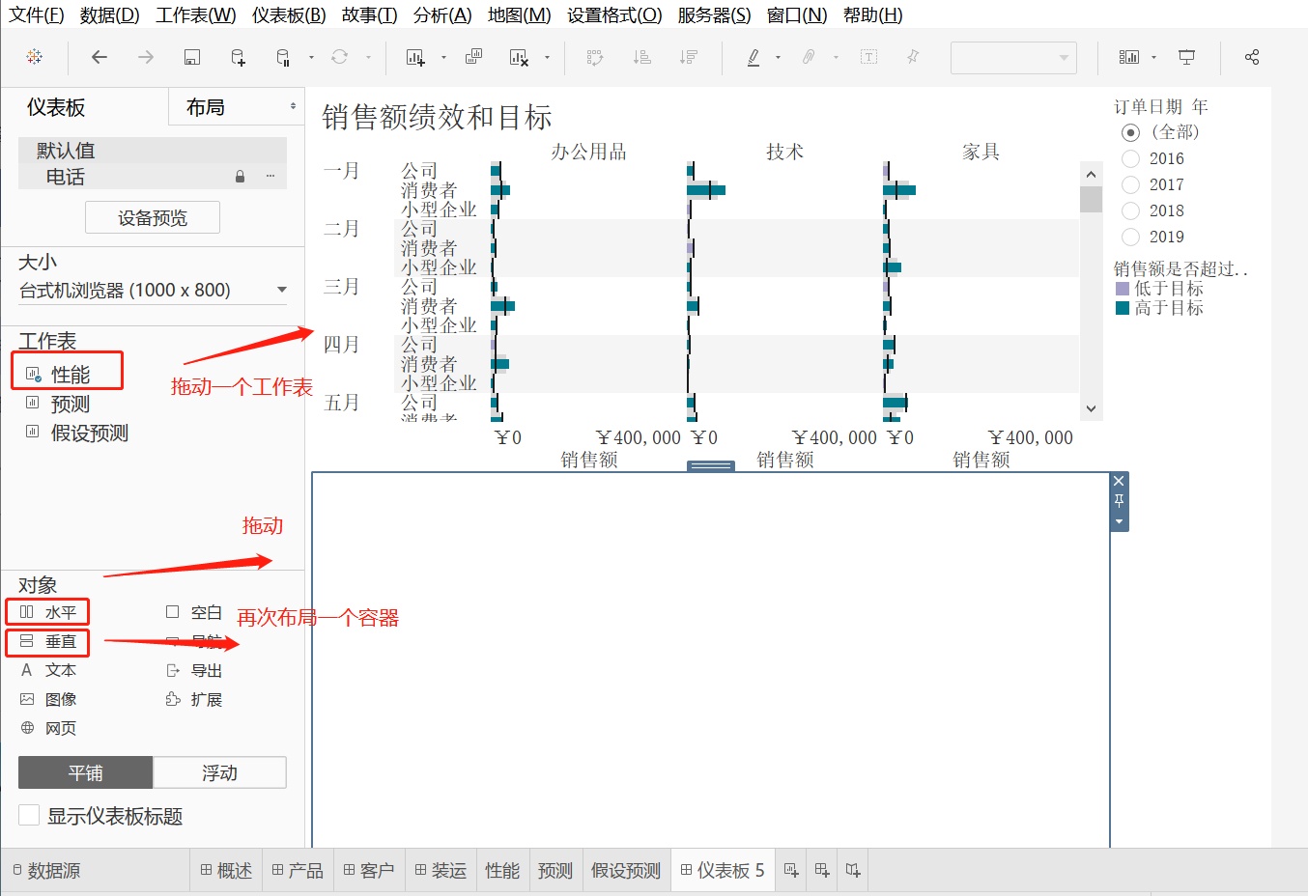1308x896 pixels.
Task: Select the 2019 year radio button
Action: click(x=1131, y=237)
